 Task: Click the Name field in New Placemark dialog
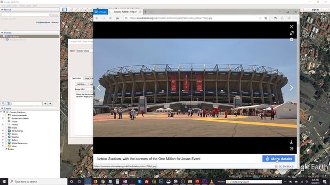point(85,51)
